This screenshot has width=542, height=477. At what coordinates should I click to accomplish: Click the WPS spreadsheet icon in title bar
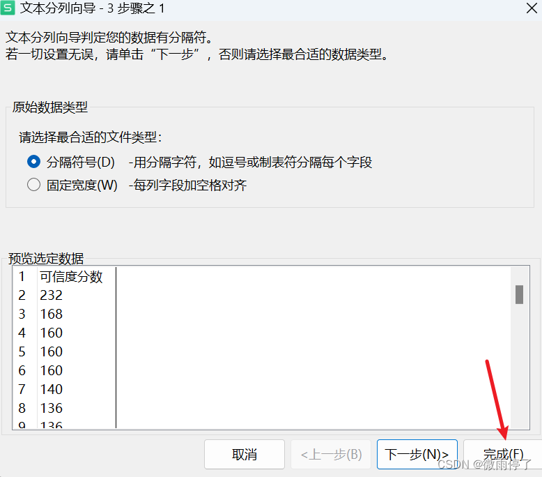pos(7,8)
